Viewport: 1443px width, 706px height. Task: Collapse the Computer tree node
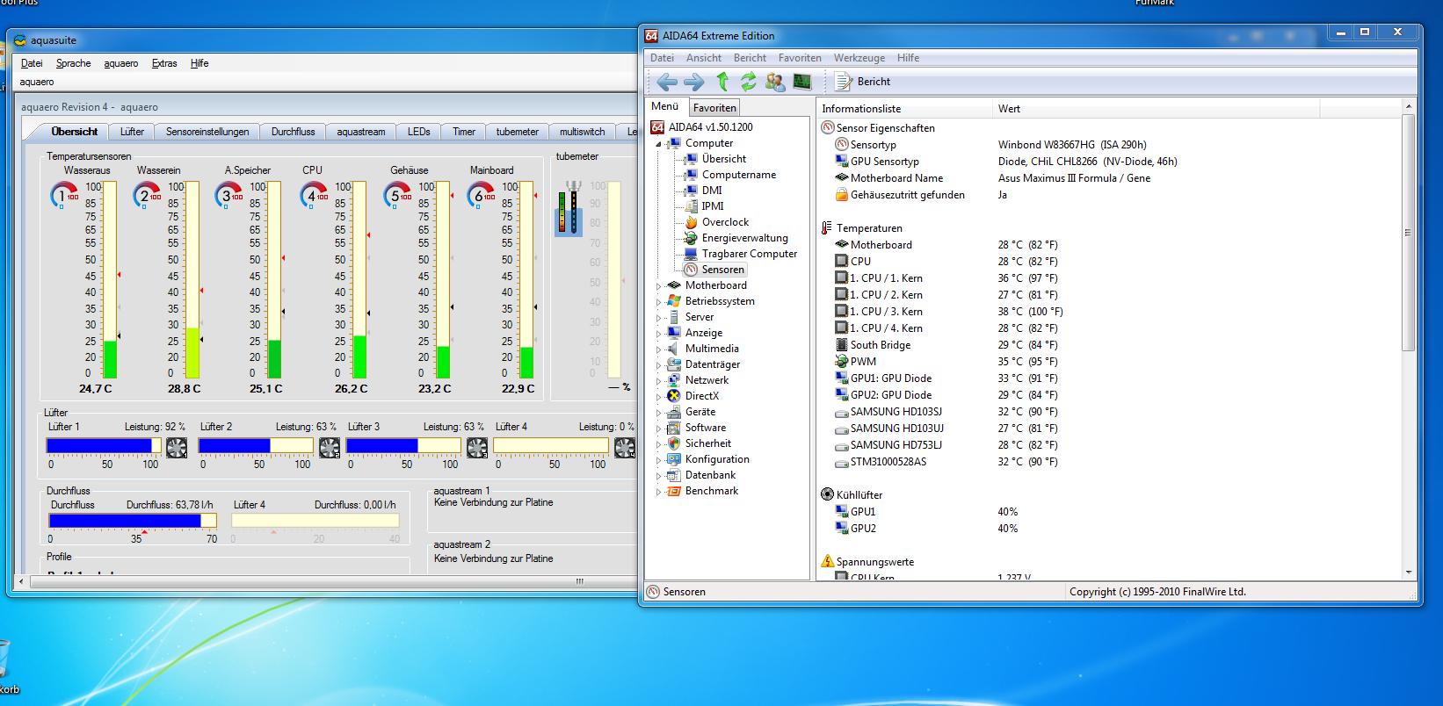pos(659,143)
